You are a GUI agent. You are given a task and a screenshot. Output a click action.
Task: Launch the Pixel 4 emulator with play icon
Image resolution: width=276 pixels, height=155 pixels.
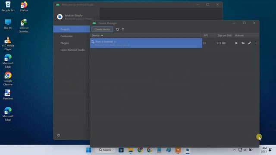[236, 43]
